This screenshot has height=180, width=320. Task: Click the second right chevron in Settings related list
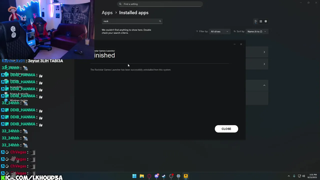[x=264, y=64]
